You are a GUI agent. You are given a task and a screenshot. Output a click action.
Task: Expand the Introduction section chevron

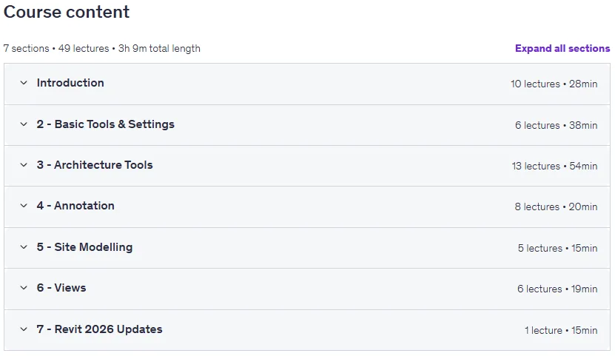pyautogui.click(x=24, y=83)
